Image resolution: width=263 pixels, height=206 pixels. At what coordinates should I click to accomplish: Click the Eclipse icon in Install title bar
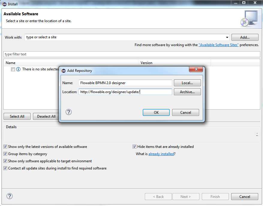(x=5, y=4)
